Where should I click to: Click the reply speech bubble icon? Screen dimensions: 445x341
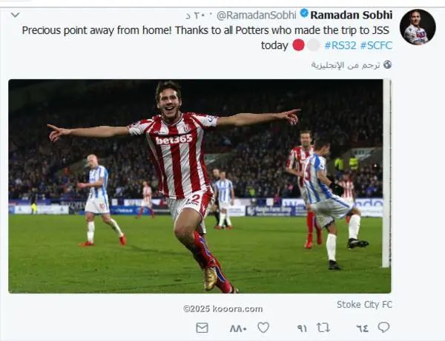click(383, 327)
